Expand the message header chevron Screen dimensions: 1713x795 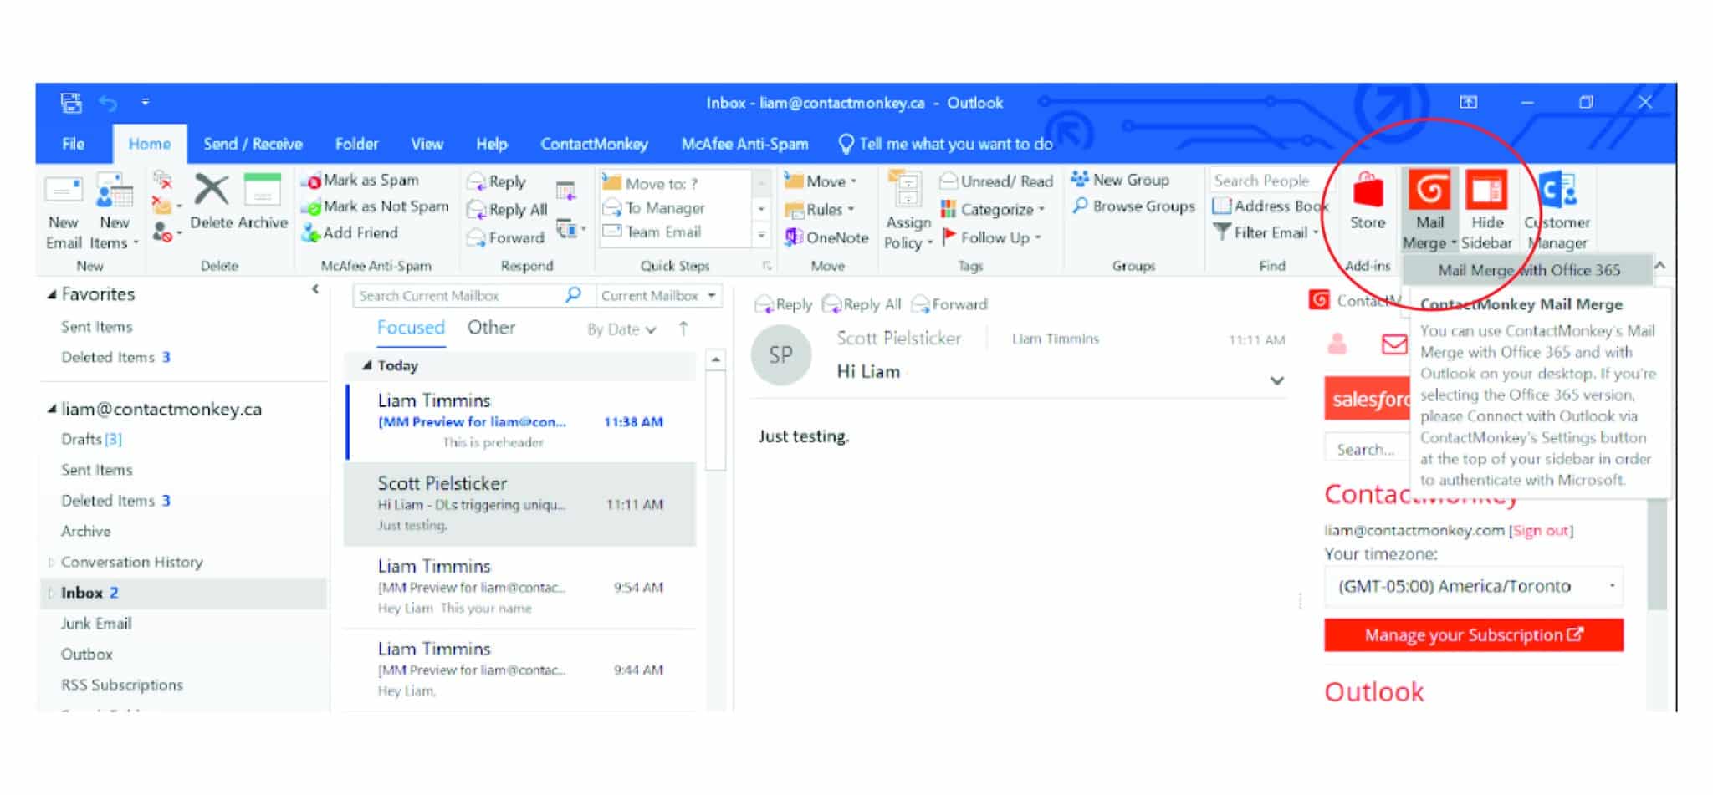coord(1276,380)
